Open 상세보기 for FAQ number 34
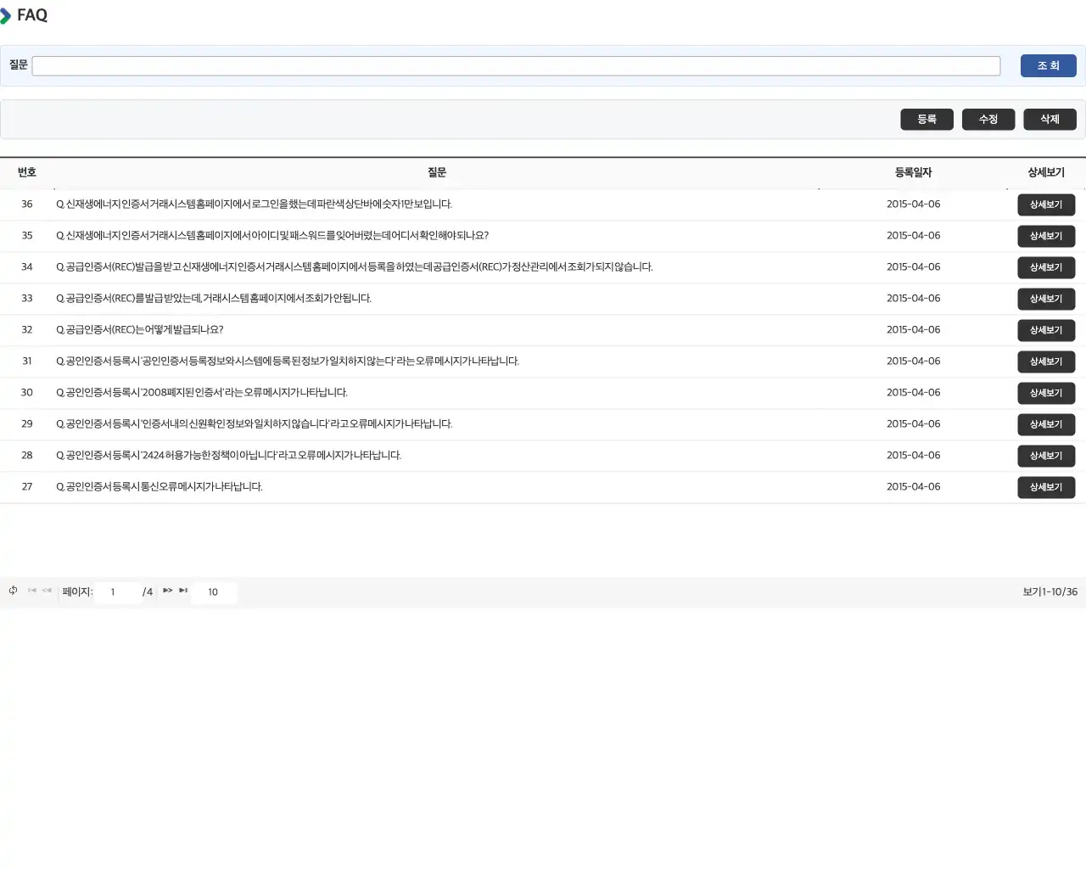This screenshot has width=1086, height=869. point(1046,267)
